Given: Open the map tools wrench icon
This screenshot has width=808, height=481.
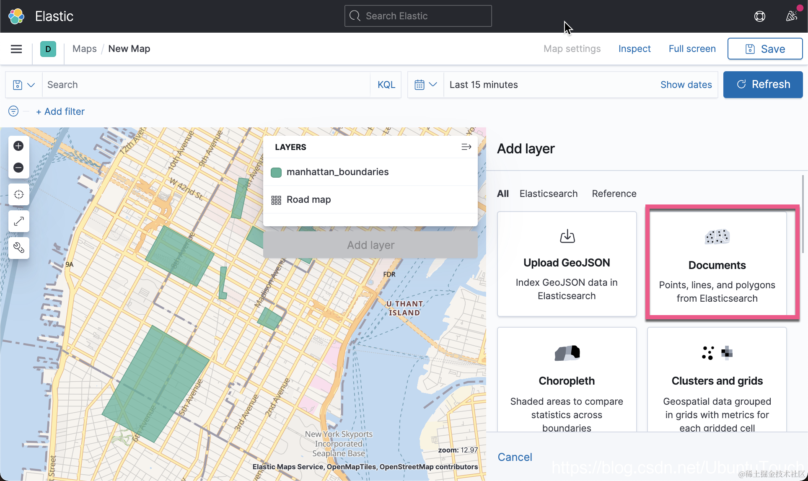Looking at the screenshot, I should [18, 248].
